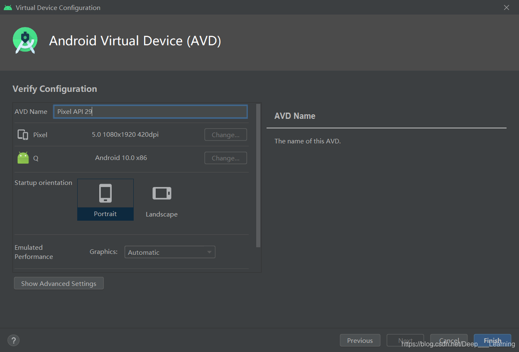Click the green Android Q system image icon
The image size is (519, 352).
[x=23, y=158]
